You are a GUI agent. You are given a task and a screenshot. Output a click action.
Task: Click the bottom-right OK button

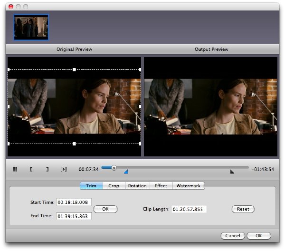259,236
